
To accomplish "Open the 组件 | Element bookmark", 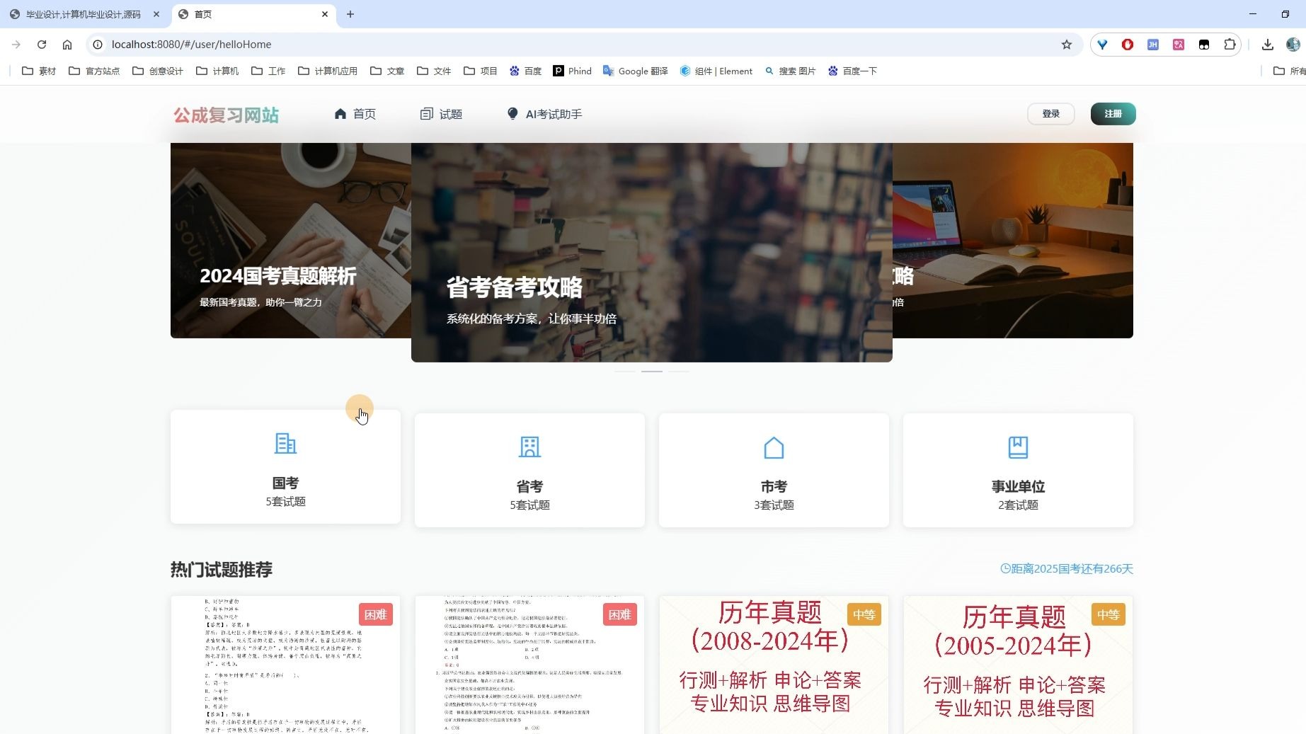I will coord(716,71).
